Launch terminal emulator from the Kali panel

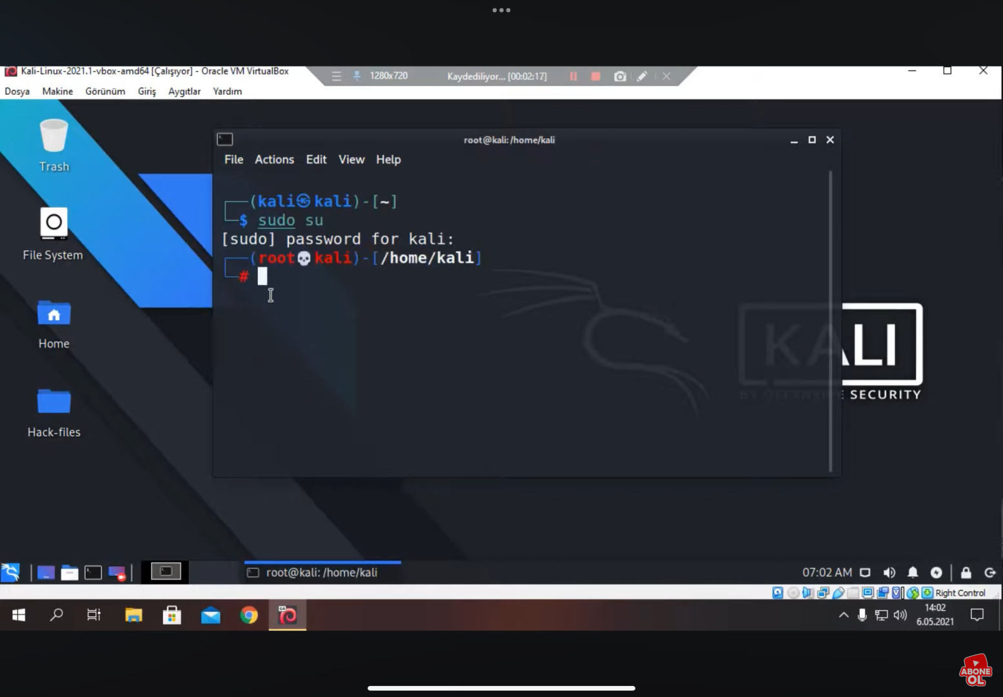94,572
